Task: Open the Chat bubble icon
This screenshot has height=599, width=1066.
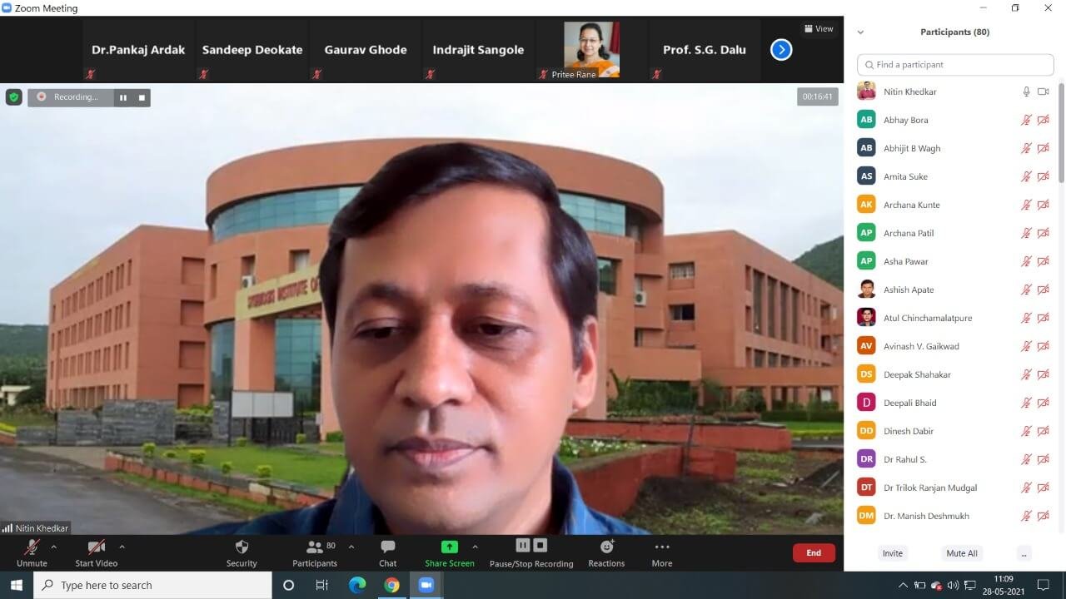Action: click(388, 547)
